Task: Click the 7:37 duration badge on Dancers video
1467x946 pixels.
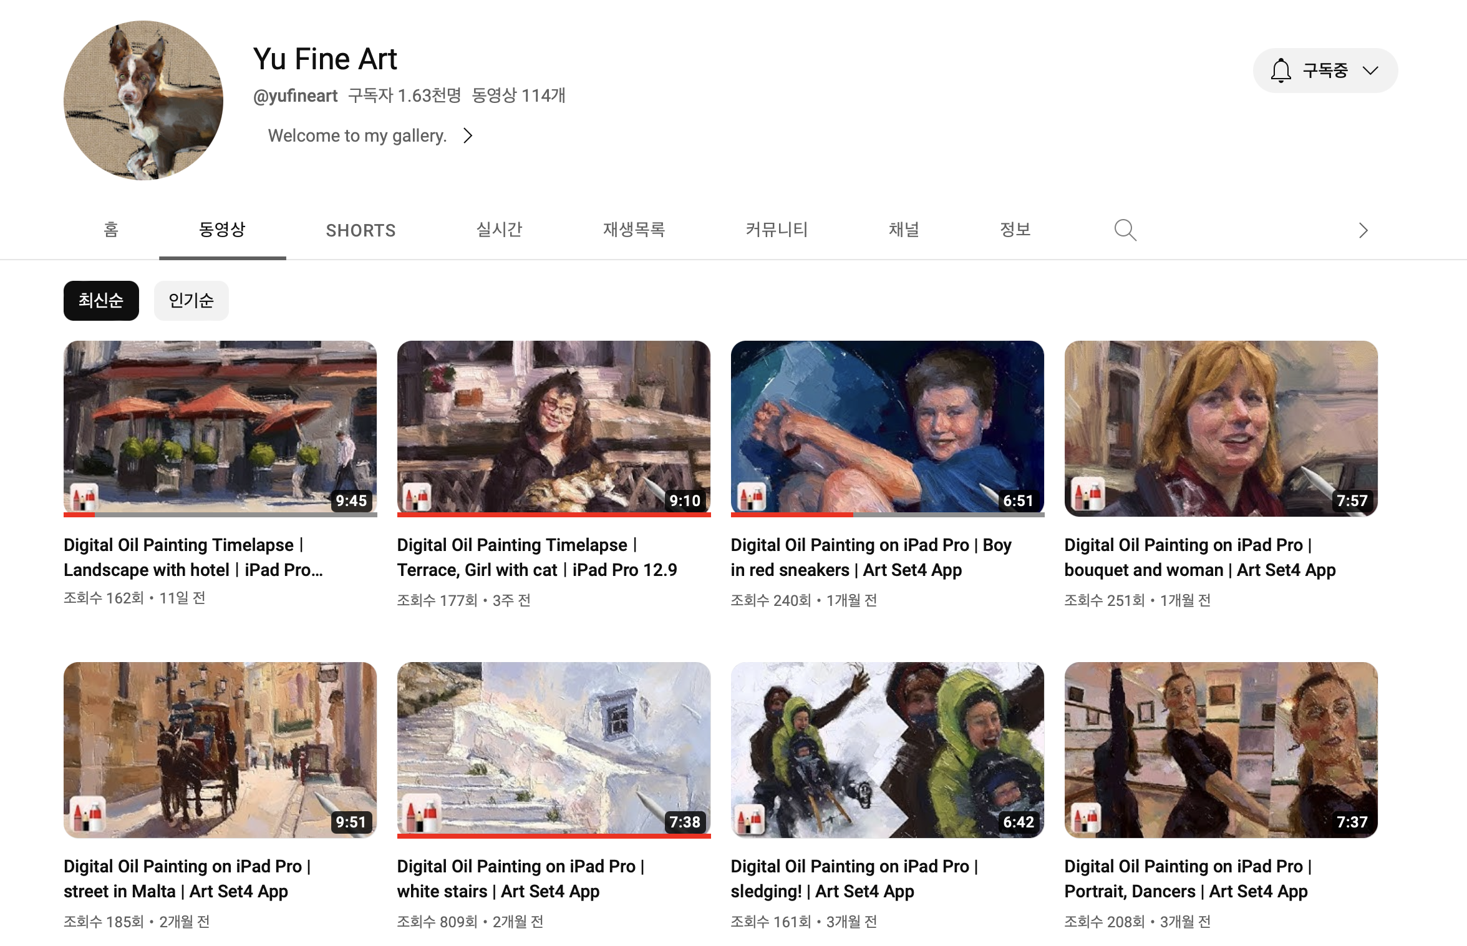Action: (1352, 822)
